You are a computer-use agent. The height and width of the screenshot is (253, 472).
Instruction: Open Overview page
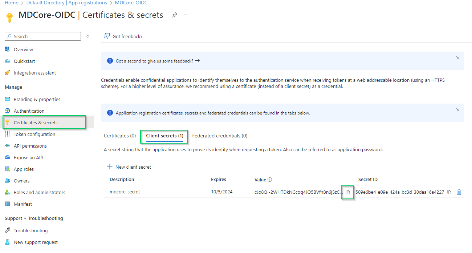click(x=23, y=49)
